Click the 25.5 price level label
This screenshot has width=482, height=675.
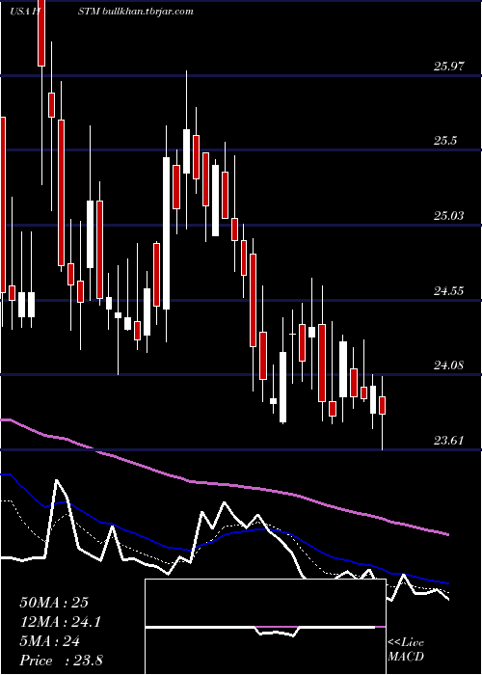coord(445,141)
